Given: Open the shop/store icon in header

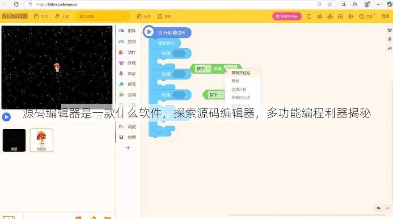Looking at the screenshot, I should click(x=340, y=16).
